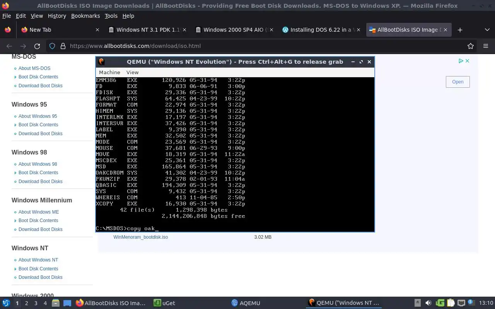This screenshot has width=495, height=309.
Task: Open the Firefox View pinned icon
Action: point(7,30)
